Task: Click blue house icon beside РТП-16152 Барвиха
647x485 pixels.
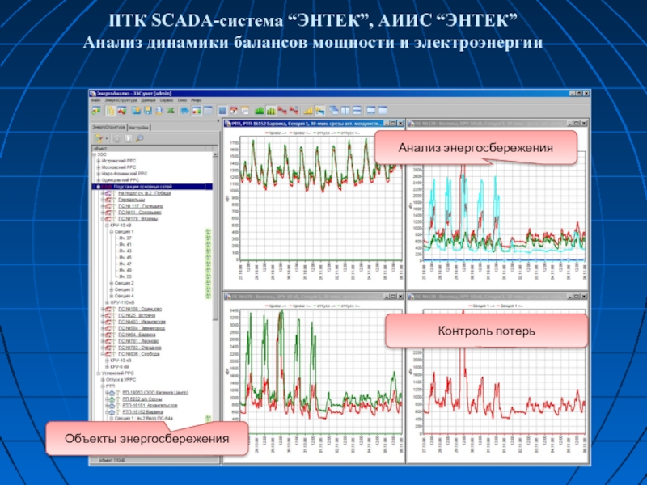Action: tap(112, 412)
